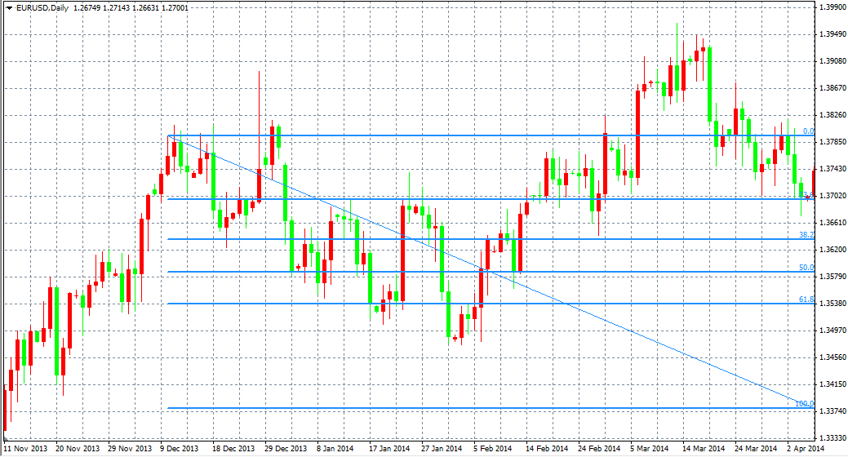This screenshot has width=848, height=457.
Task: Select the 100.0 Fibonacci level label
Action: coord(805,403)
